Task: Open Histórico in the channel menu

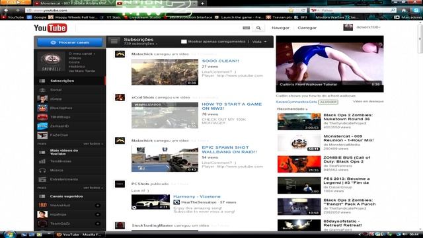Action: [77, 66]
